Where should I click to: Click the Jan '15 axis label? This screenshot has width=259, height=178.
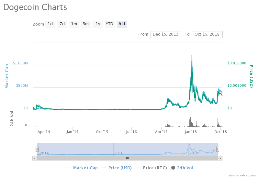pyautogui.click(x=72, y=132)
